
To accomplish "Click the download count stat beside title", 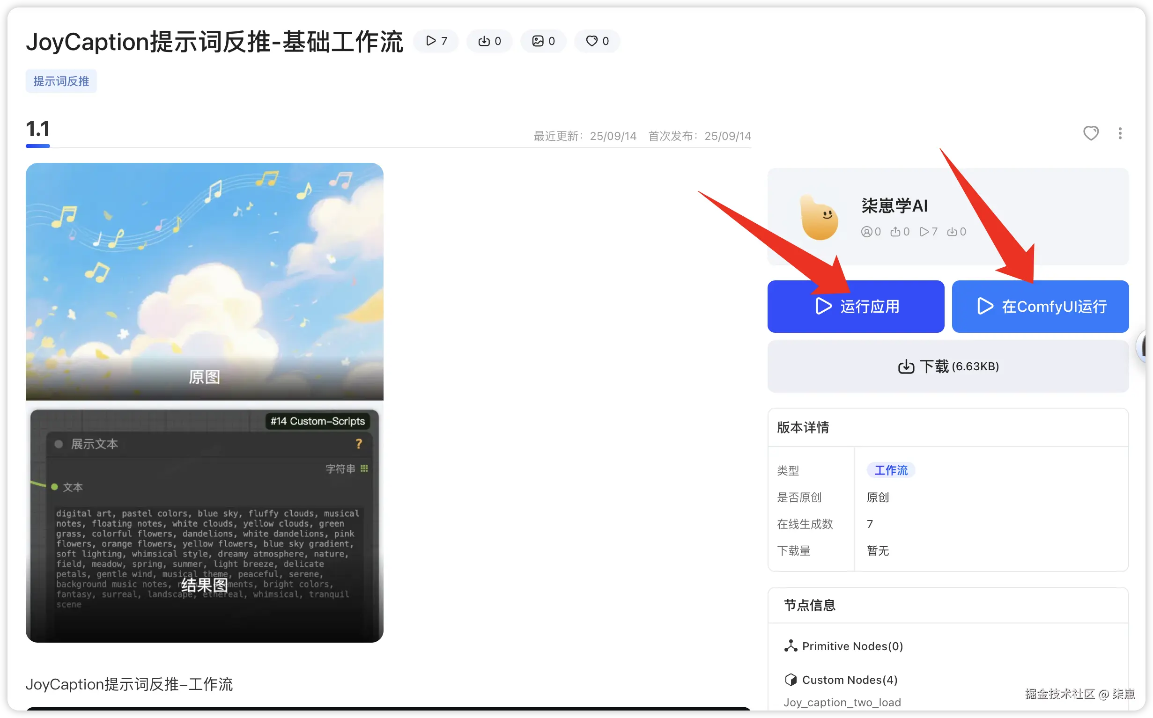I will point(489,41).
